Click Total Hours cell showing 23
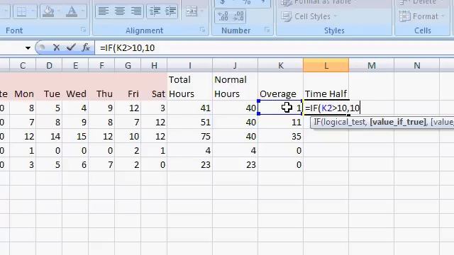454x255 pixels. point(190,164)
